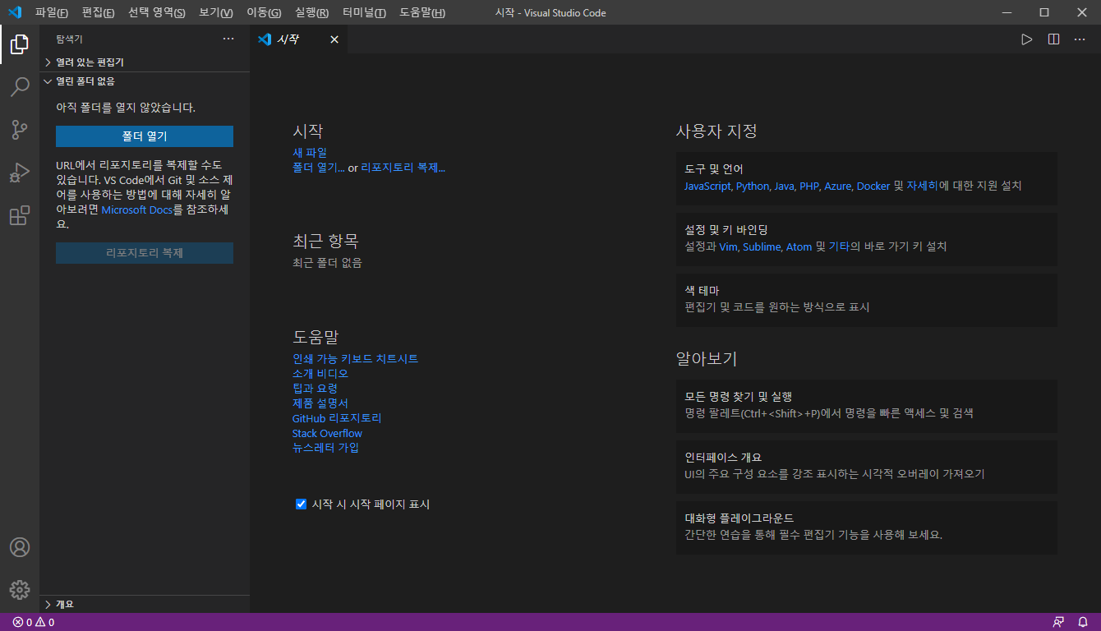Open the 편집(E) menu

(x=99, y=12)
